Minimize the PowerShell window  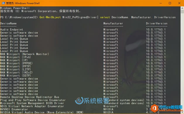161,3
